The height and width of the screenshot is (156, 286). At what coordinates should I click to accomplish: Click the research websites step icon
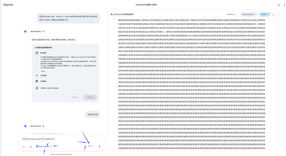coord(37,53)
